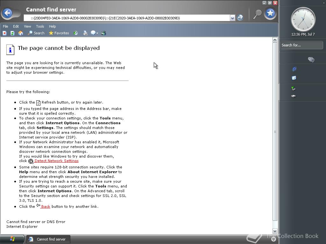Open the Tools menu
Screen dimensions: 326x244
pyautogui.click(x=40, y=26)
